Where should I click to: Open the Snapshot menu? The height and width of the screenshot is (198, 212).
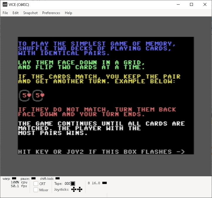tap(31, 13)
